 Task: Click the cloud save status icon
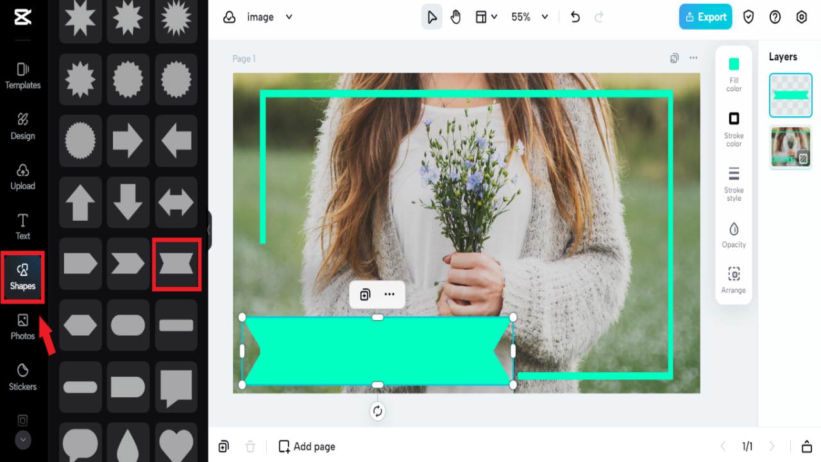click(x=230, y=17)
